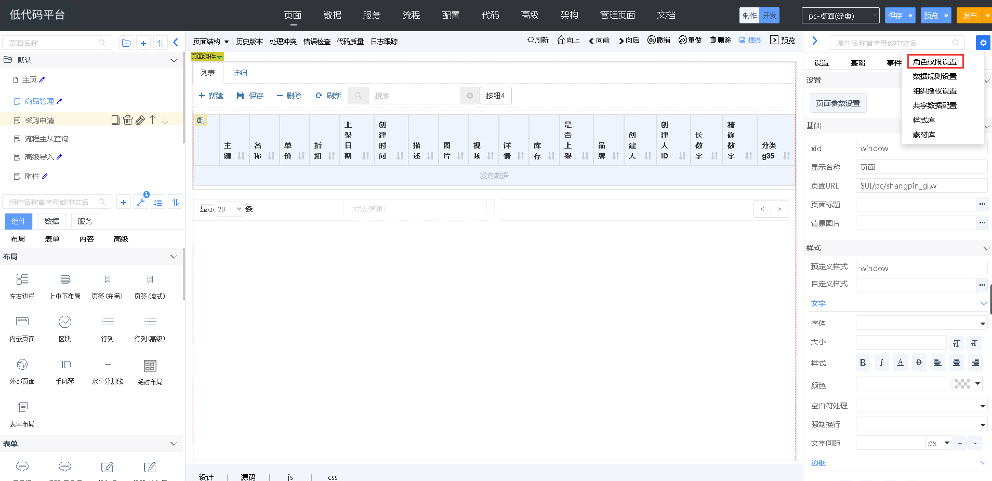The height and width of the screenshot is (481, 992).
Task: Select 角色权限设置 from the menu
Action: (935, 62)
